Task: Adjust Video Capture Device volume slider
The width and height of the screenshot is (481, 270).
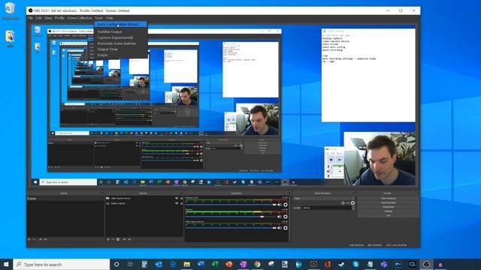Action: pos(231,228)
